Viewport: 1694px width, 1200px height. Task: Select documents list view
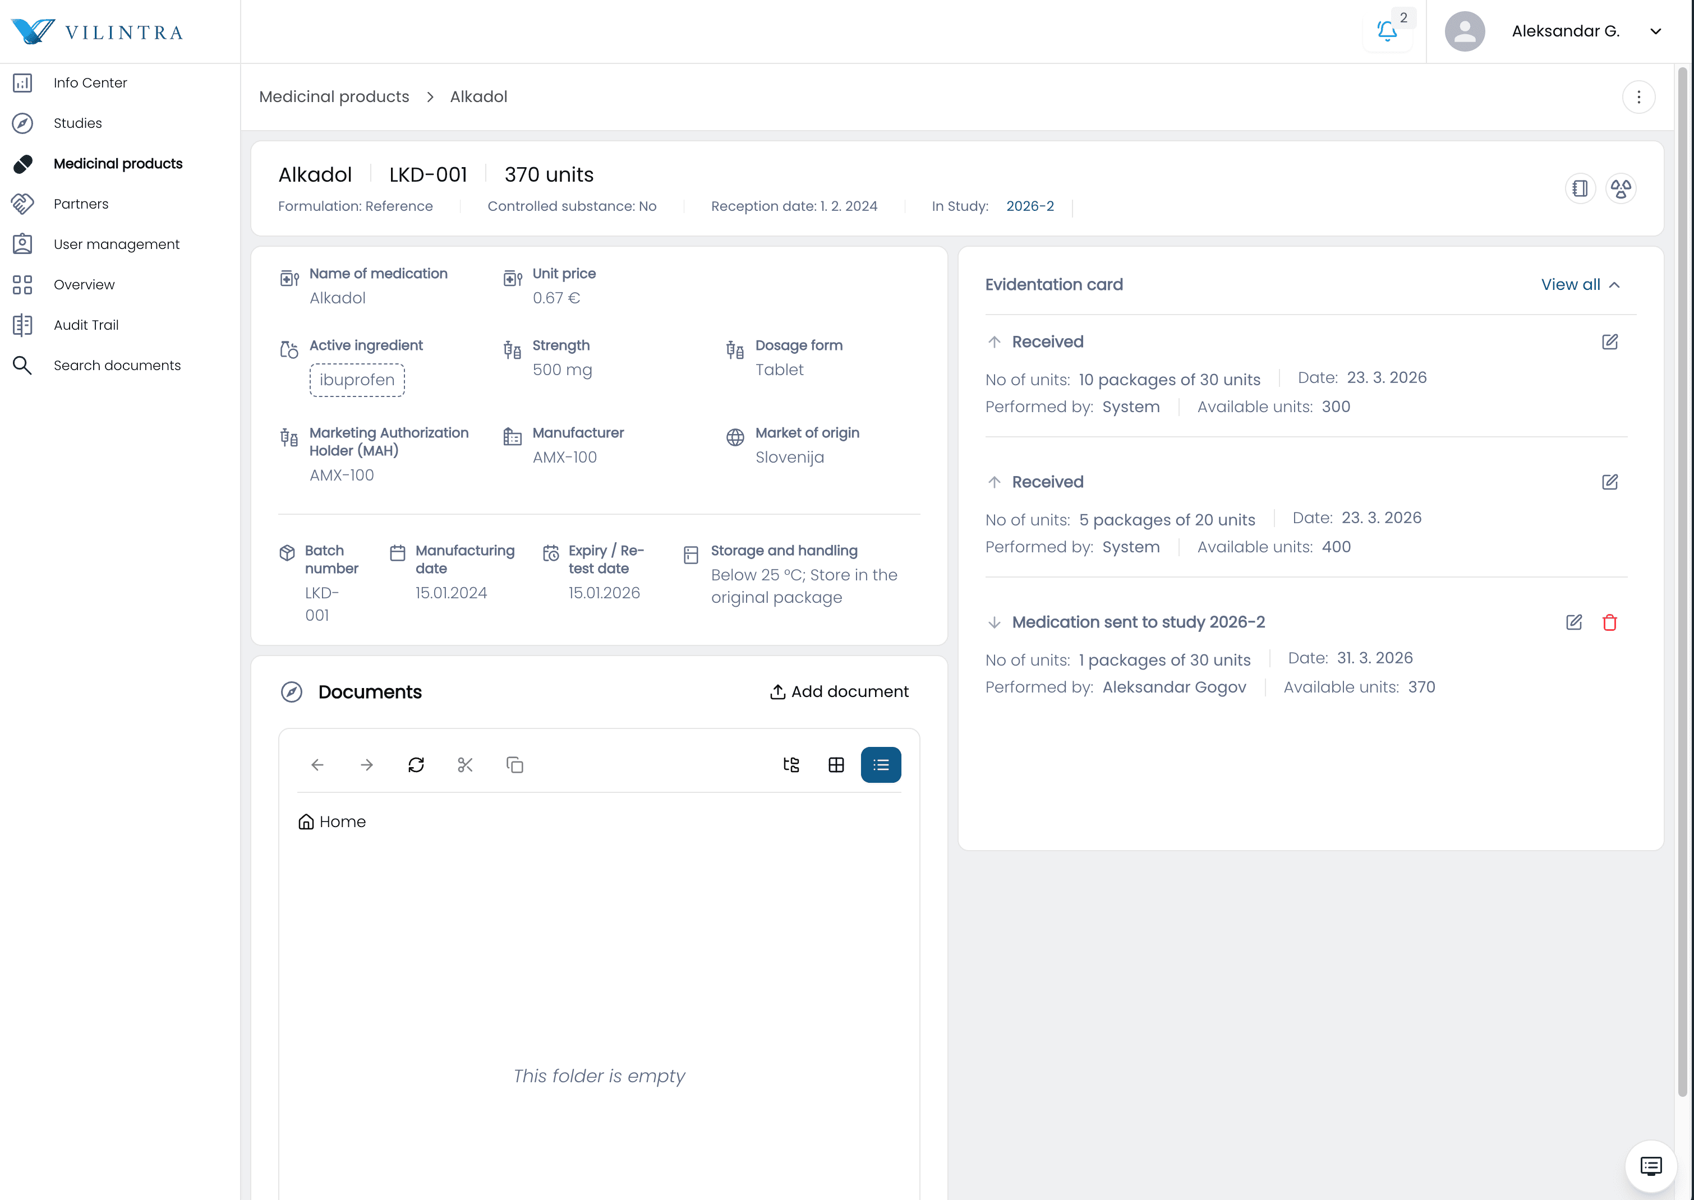pyautogui.click(x=880, y=765)
